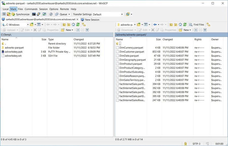Expand Transfer Settings Default dropdown

tap(122, 14)
